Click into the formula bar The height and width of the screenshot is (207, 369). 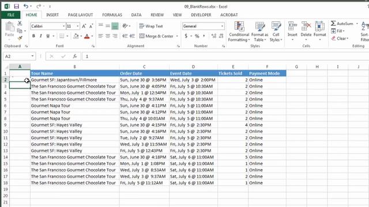(x=226, y=56)
